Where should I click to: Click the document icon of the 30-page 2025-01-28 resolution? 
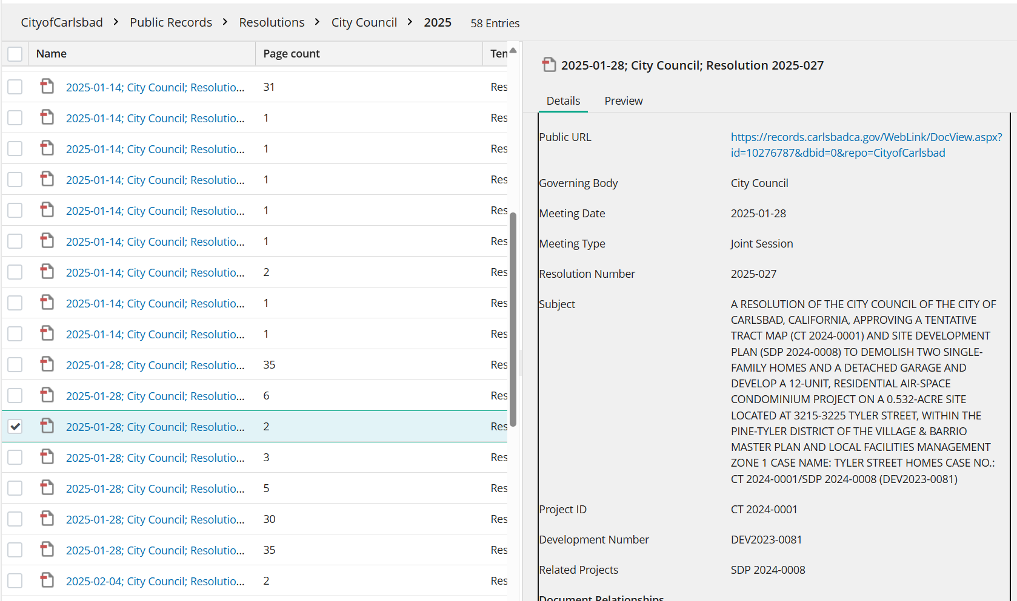pyautogui.click(x=47, y=519)
